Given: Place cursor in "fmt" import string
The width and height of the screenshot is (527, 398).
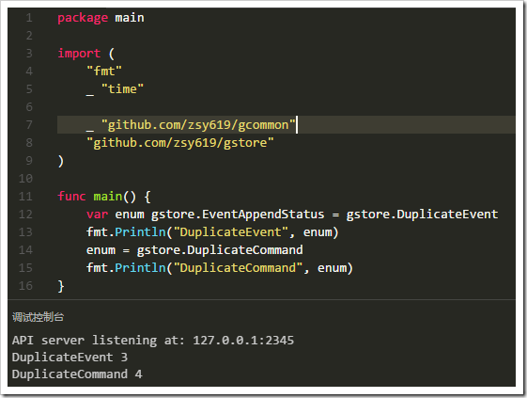Looking at the screenshot, I should pos(104,72).
